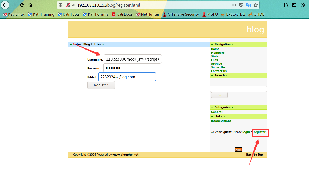Open Exploit-DB bookmark
The image size is (309, 192).
point(233,14)
